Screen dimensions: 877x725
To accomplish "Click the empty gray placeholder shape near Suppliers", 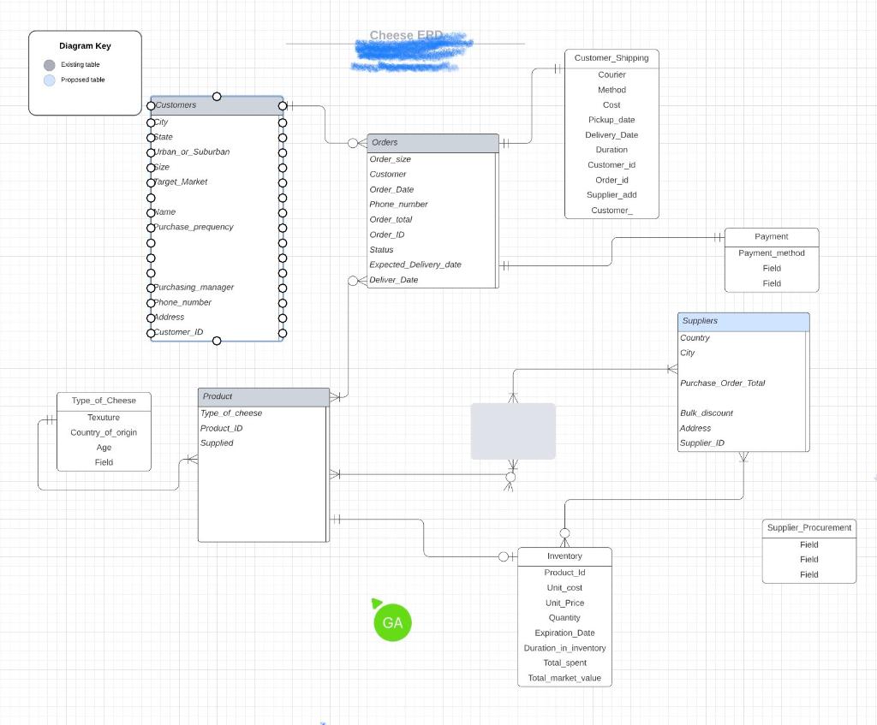I will tap(512, 431).
